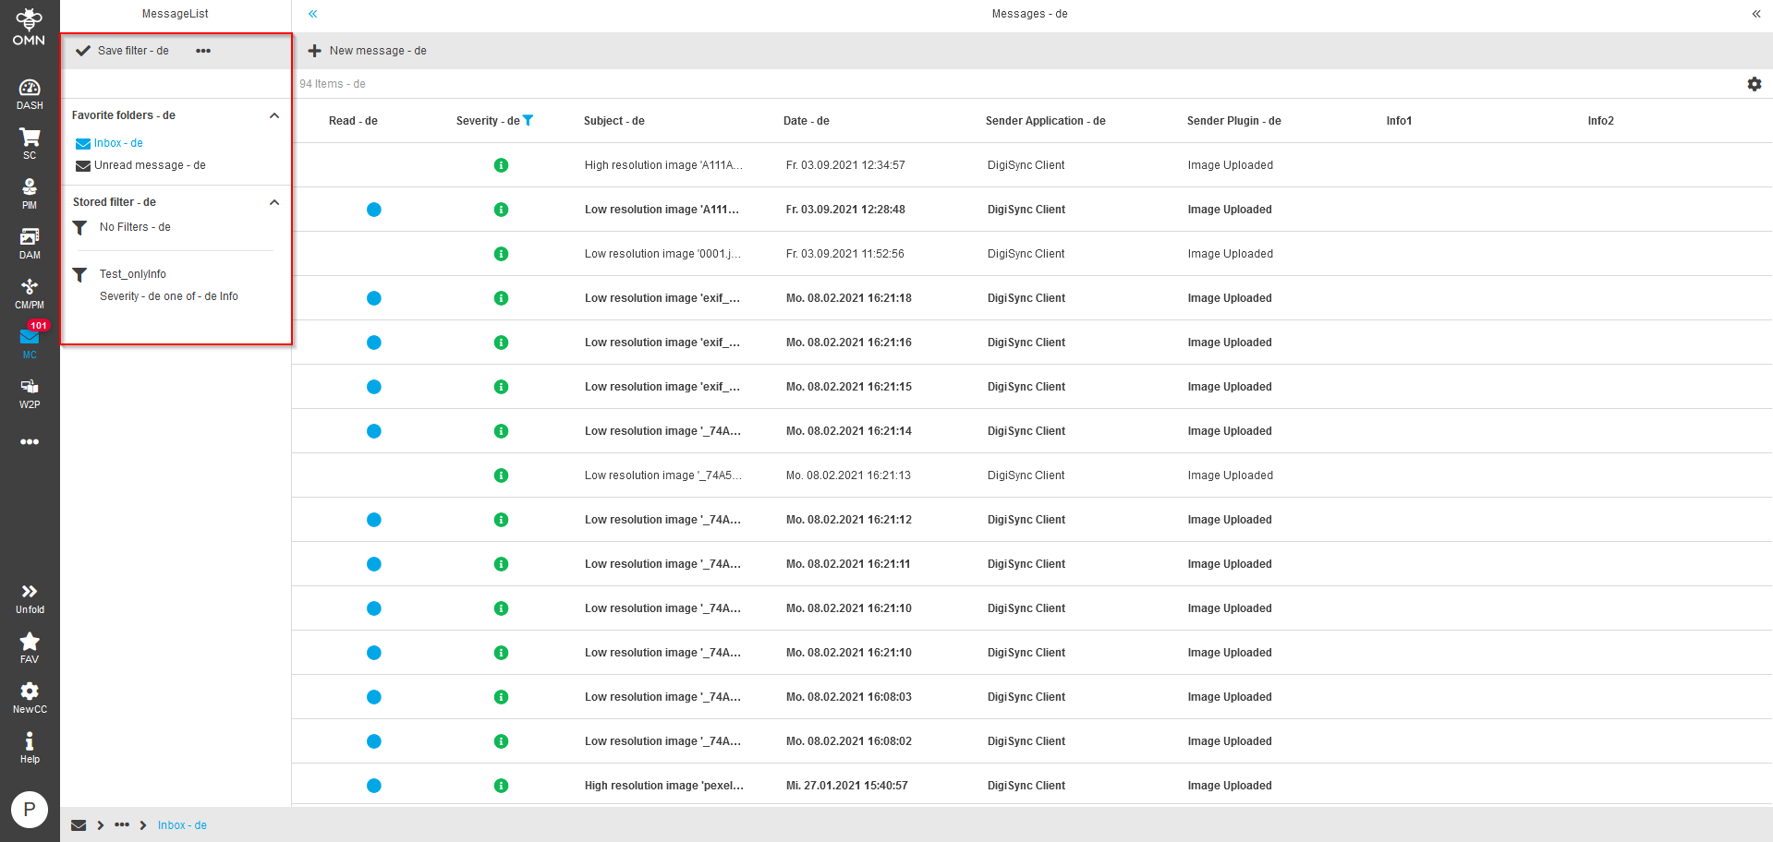Open the CM/PM module icon
This screenshot has height=842, width=1773.
click(30, 293)
